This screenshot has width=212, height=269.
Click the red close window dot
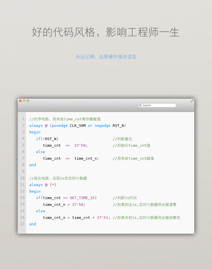pos(20,101)
